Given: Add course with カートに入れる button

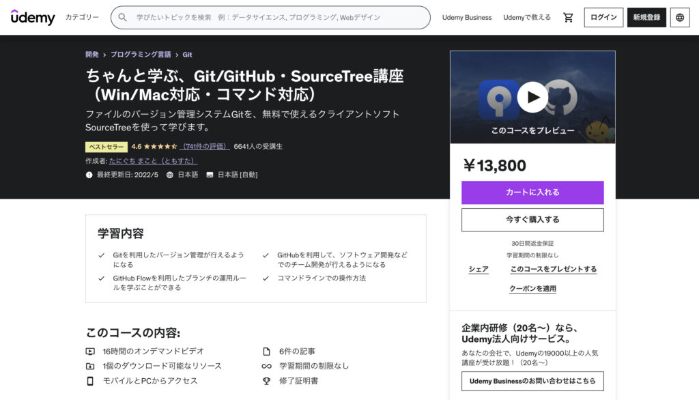Looking at the screenshot, I should click(532, 192).
